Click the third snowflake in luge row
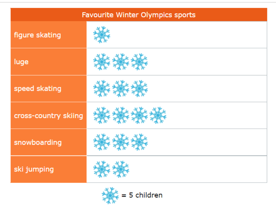Screen dimensions: 276x221 click(139, 62)
